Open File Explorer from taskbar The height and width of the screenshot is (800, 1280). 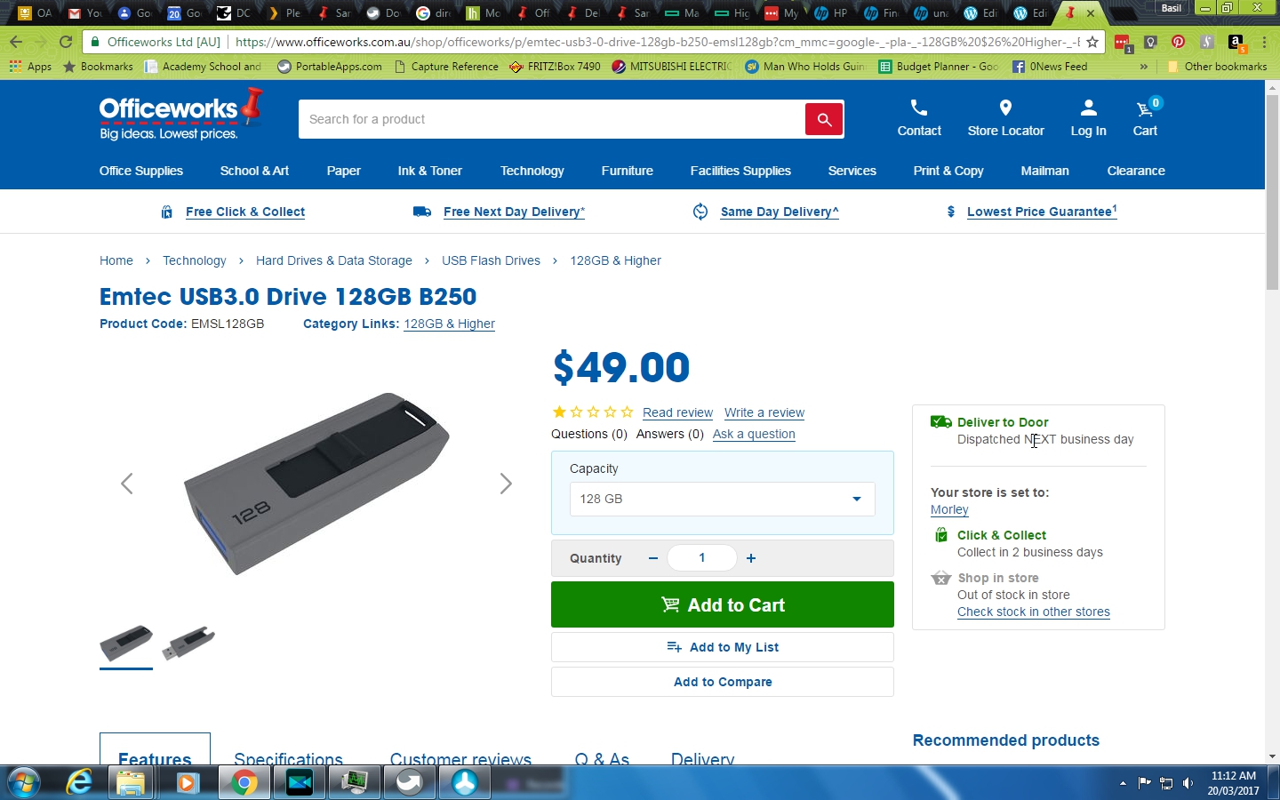pyautogui.click(x=131, y=783)
